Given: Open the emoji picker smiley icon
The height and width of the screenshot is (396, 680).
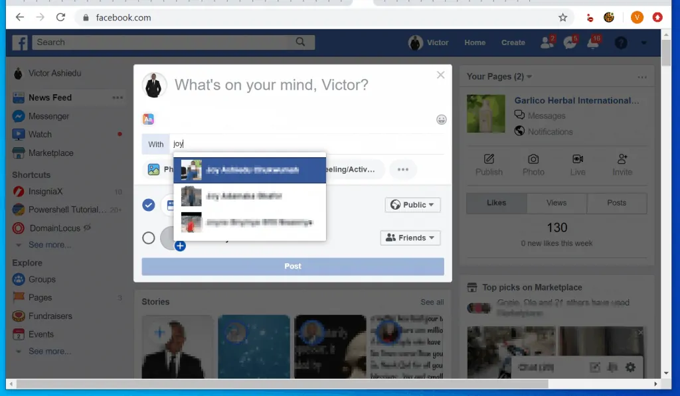Looking at the screenshot, I should (x=441, y=119).
